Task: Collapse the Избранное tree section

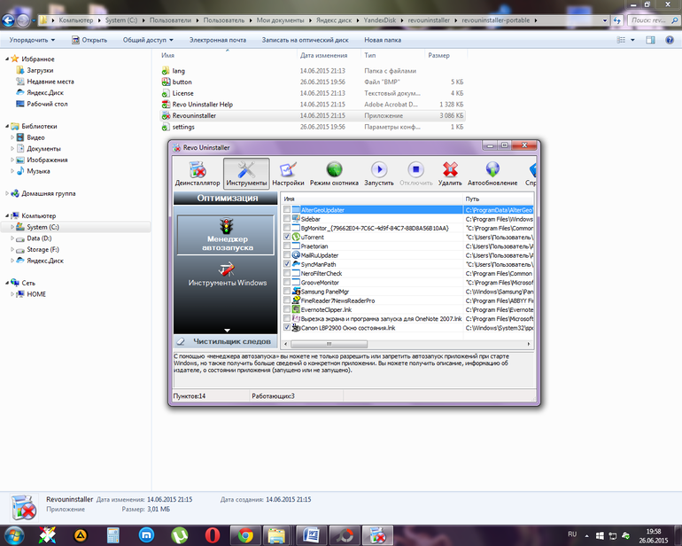Action: point(7,58)
